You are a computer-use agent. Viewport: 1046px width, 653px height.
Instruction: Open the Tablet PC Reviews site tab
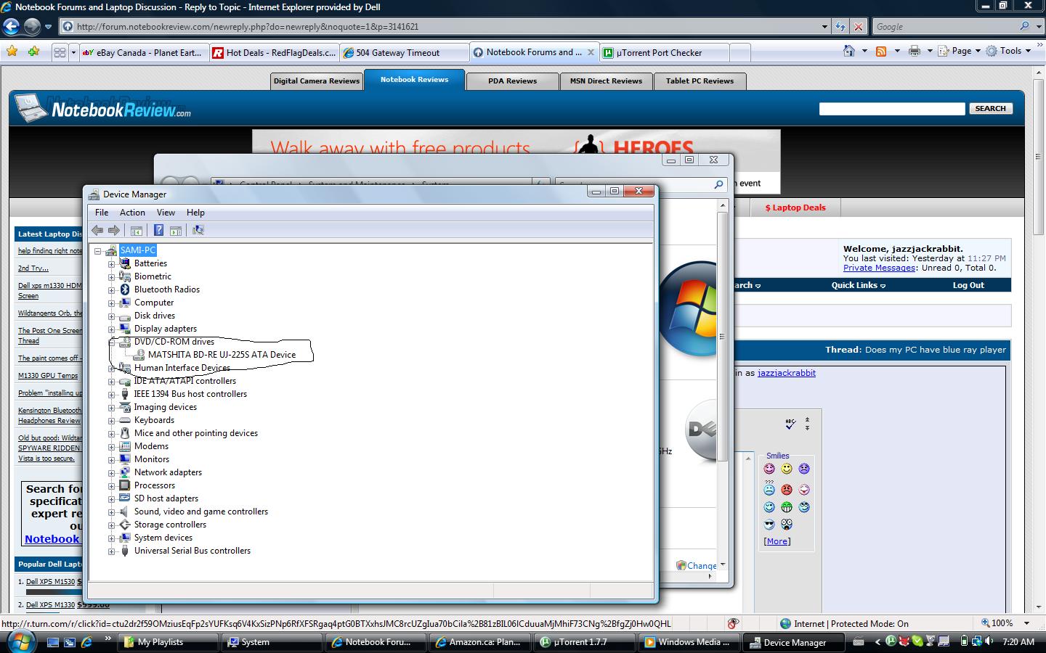click(700, 81)
